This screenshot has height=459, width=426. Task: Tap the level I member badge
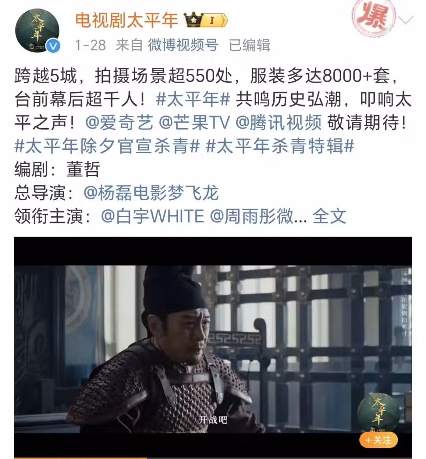click(x=214, y=20)
